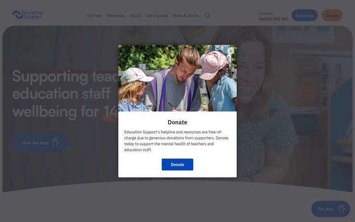Click the Education Support logo
The image size is (355, 222).
click(x=28, y=15)
